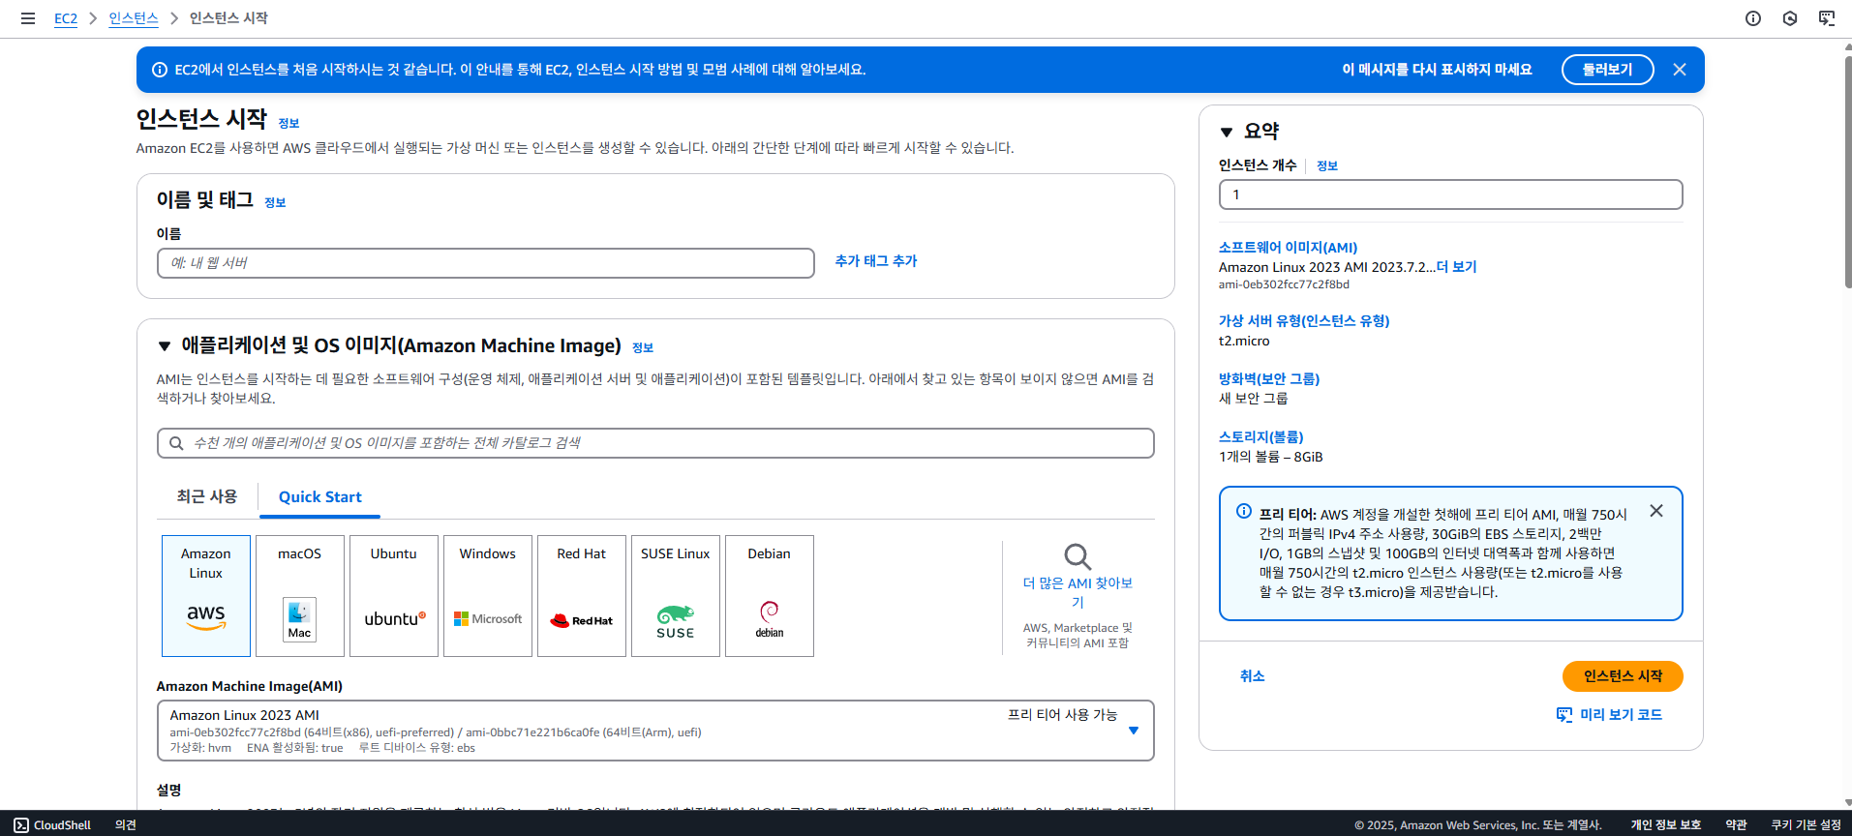1852x836 pixels.
Task: Click the free tier info circle icon
Action: pos(1244,511)
